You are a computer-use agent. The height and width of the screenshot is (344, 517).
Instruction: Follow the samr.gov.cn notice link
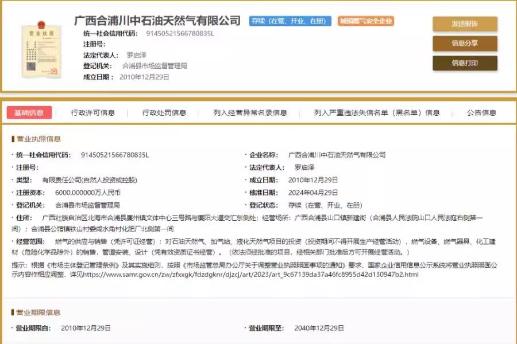point(250,275)
